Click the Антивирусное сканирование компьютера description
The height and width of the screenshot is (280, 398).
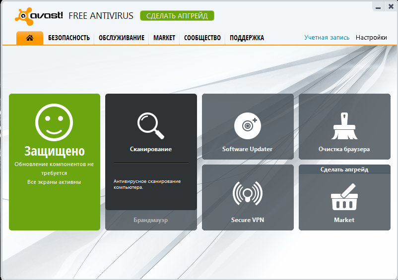[x=147, y=184]
